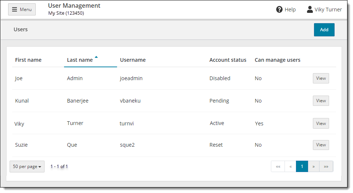Click the Last name ascending sort arrow
This screenshot has height=193, width=353.
coord(96,57)
